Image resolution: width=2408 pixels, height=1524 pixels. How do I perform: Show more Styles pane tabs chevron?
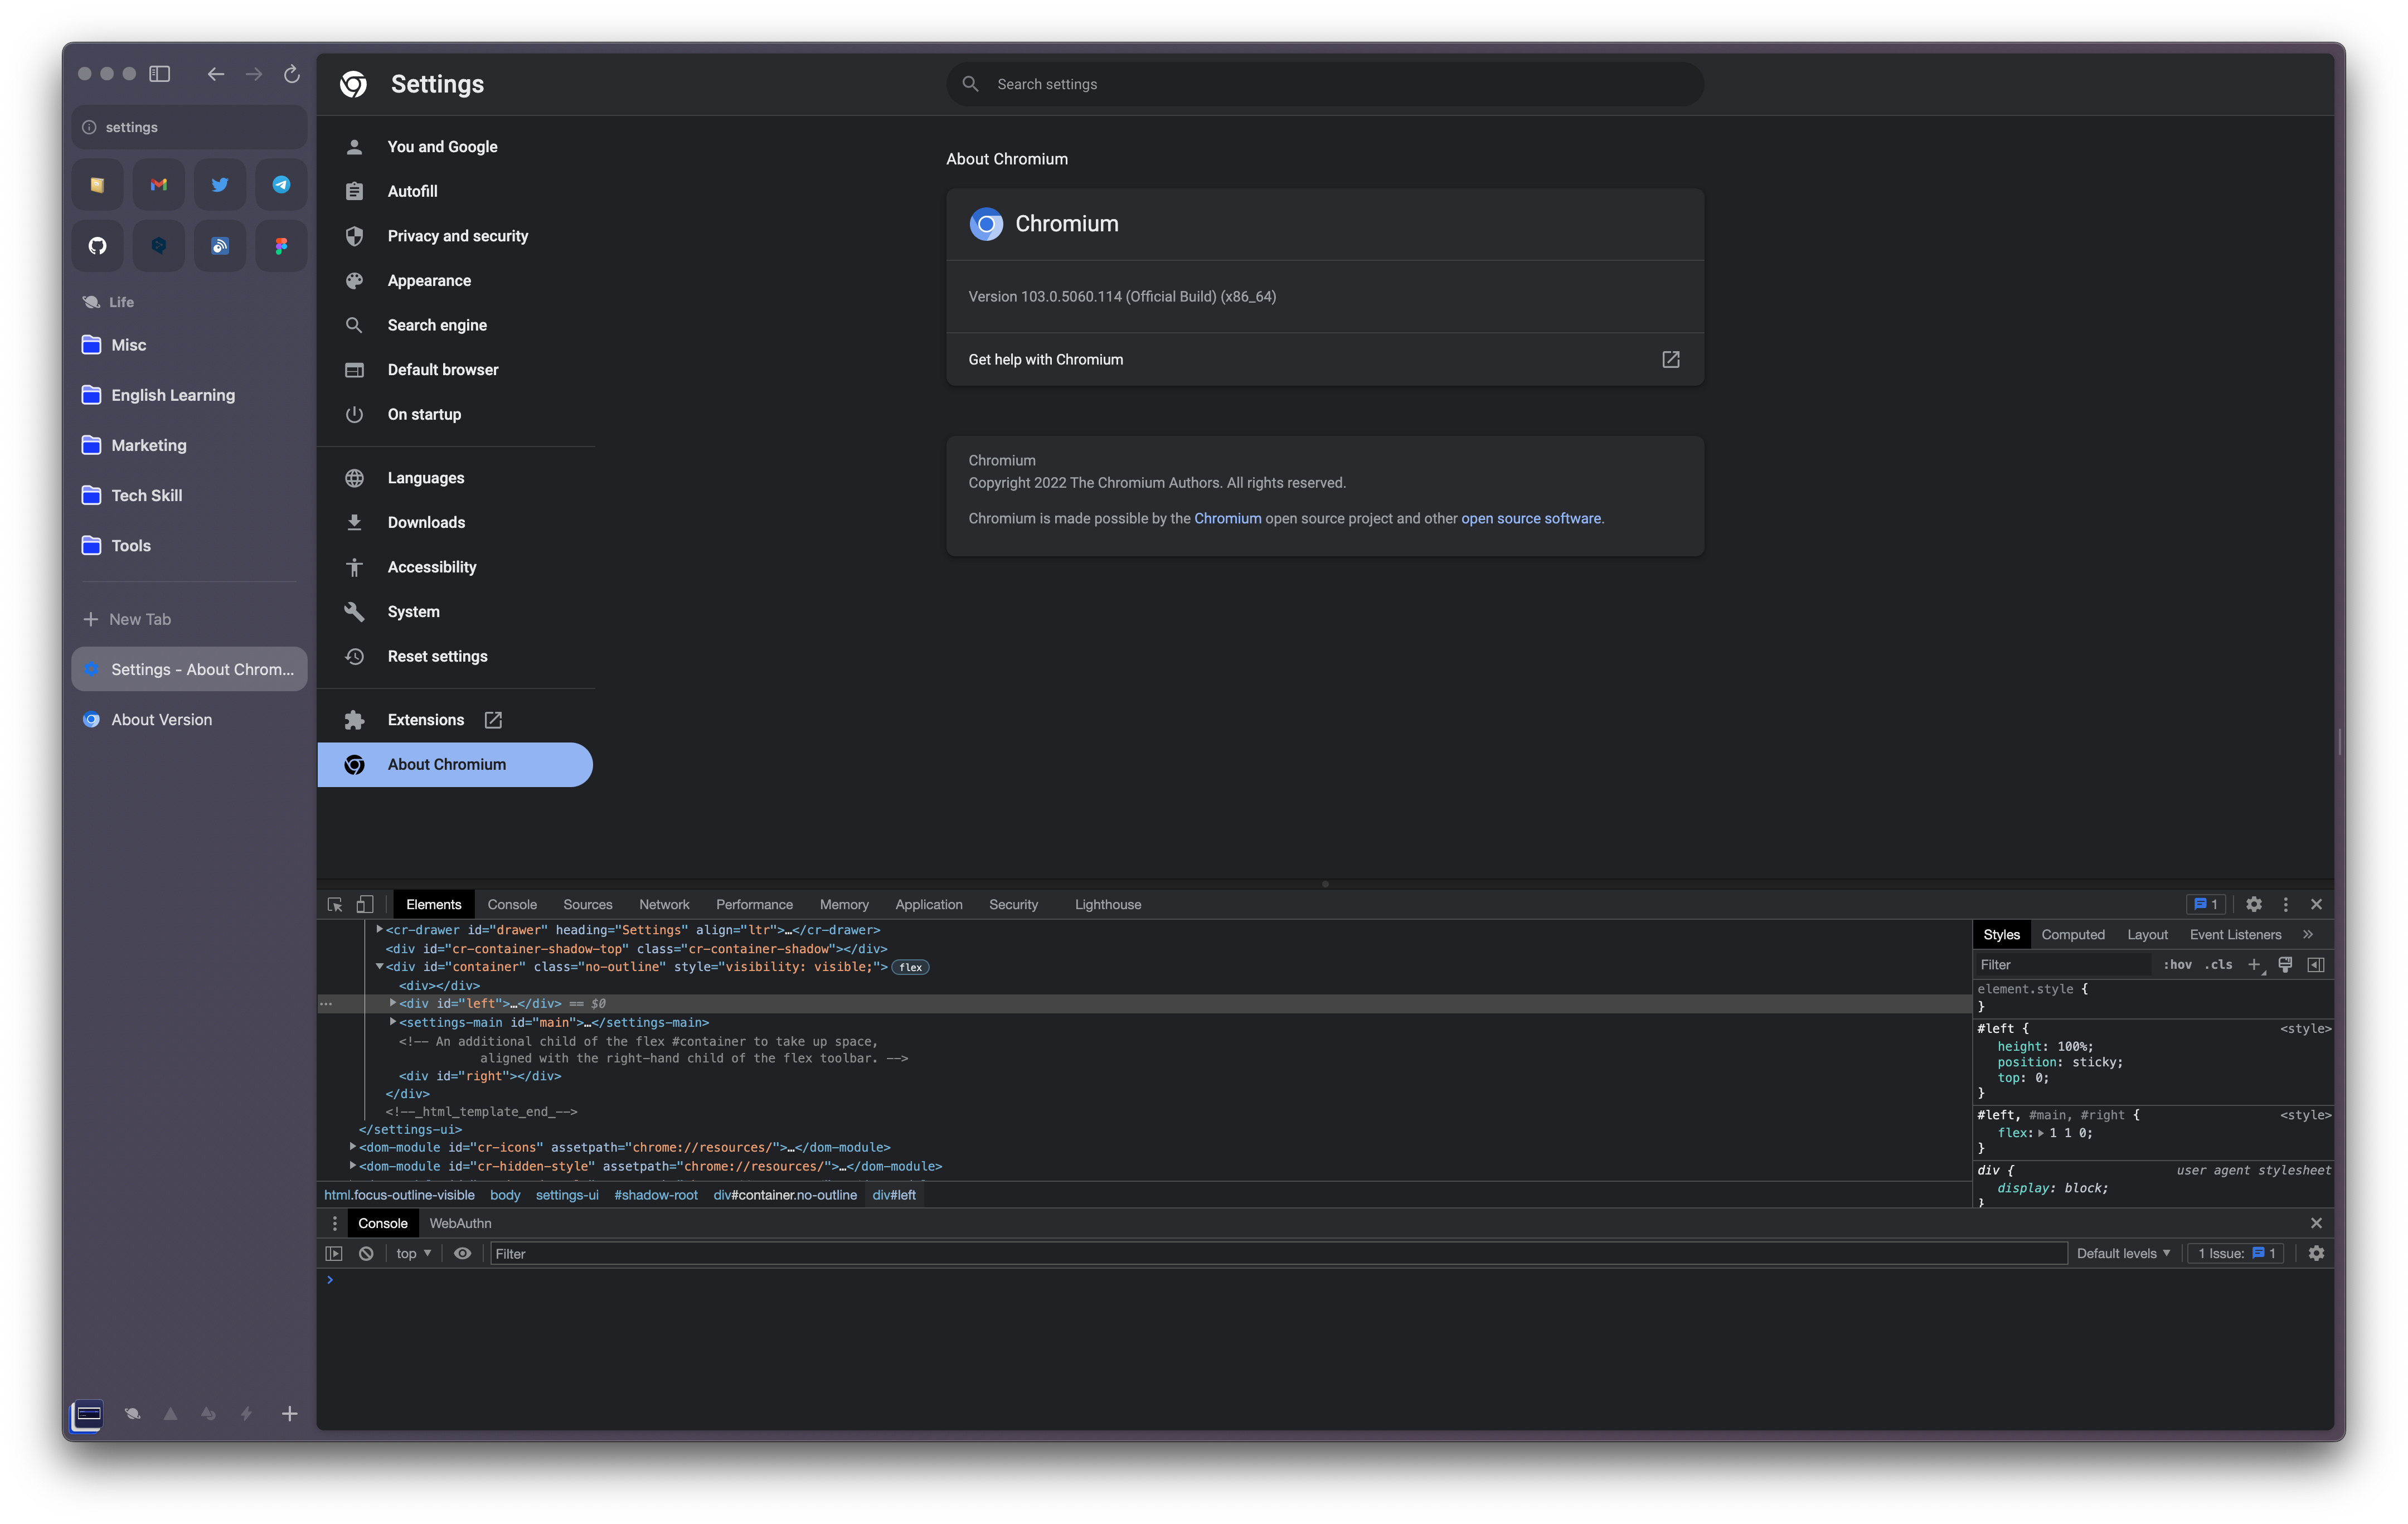(x=2308, y=935)
